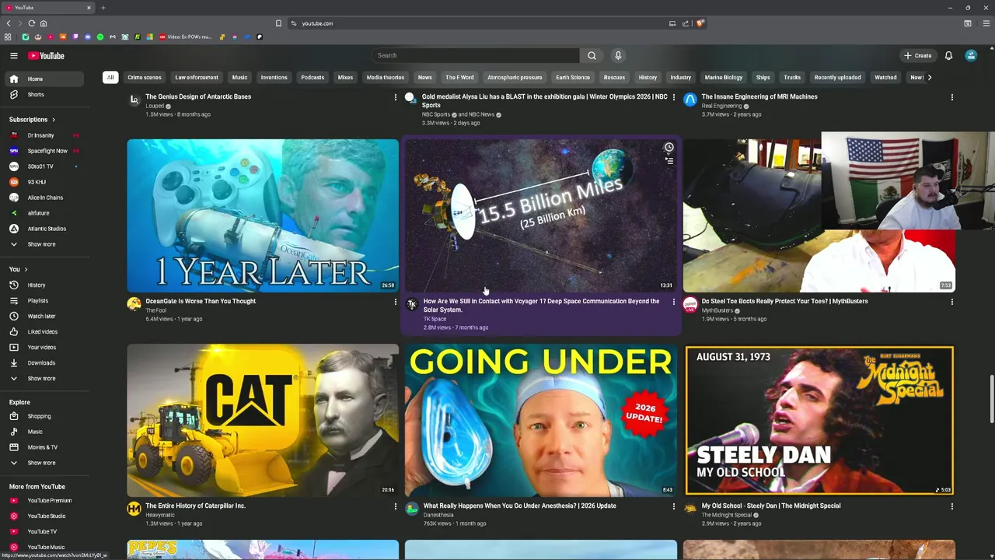Open options menu for the MythBusters video
The image size is (995, 560).
[951, 302]
